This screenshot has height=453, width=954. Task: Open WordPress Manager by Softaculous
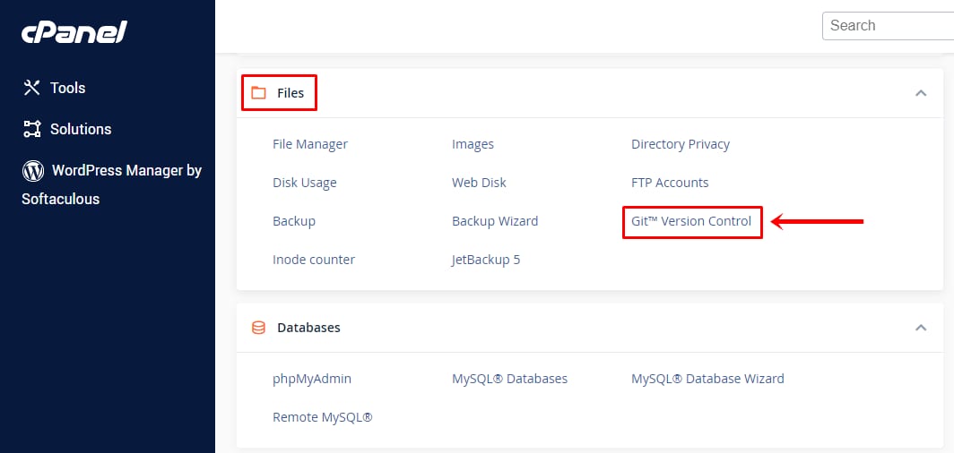tap(126, 171)
